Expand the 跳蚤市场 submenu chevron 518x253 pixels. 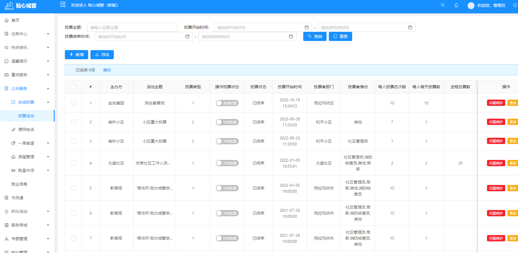pyautogui.click(x=48, y=170)
